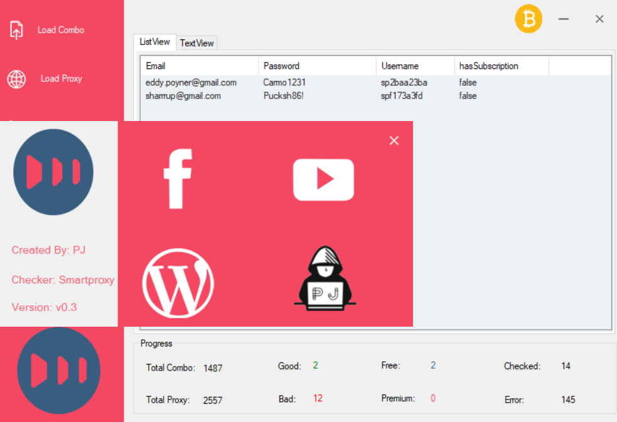Click the Username column header
Viewport: 617px width, 422px height.
point(416,66)
